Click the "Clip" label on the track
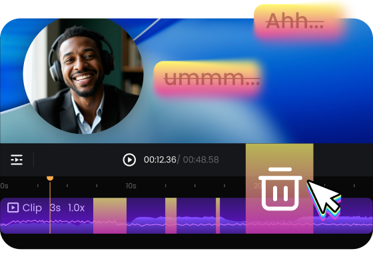This screenshot has height=253, width=373. click(32, 208)
